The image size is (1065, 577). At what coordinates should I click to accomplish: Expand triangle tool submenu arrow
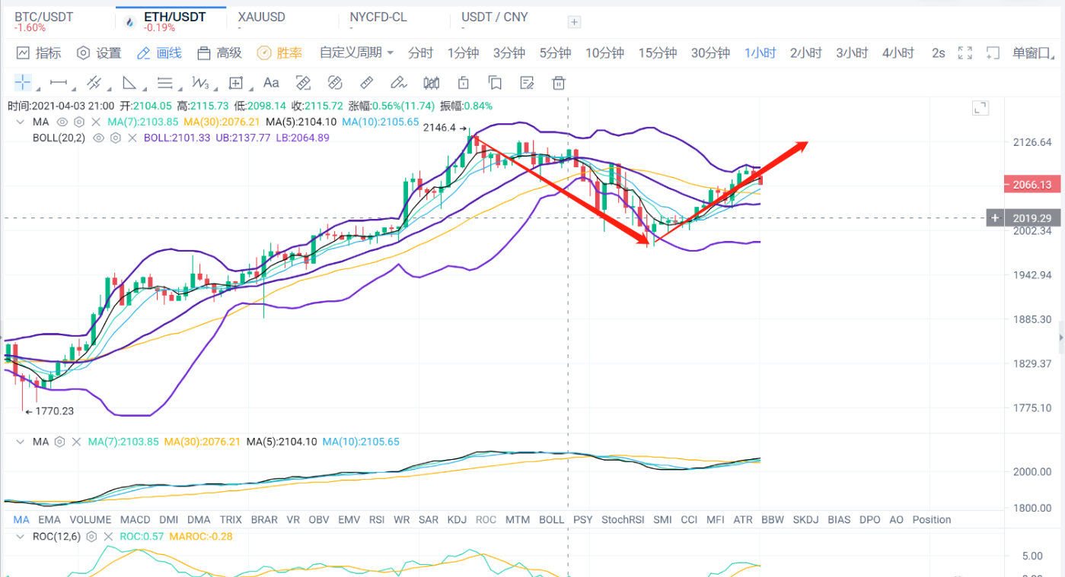point(144,89)
